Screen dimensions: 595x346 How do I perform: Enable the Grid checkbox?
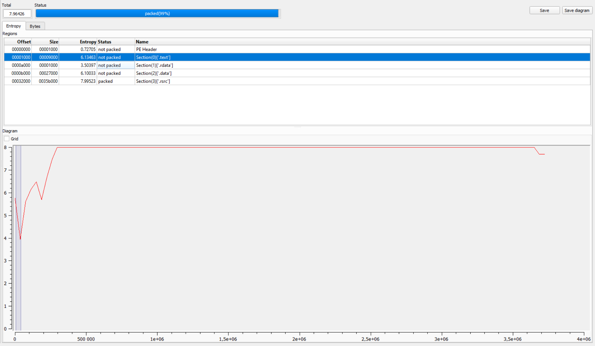(x=7, y=139)
